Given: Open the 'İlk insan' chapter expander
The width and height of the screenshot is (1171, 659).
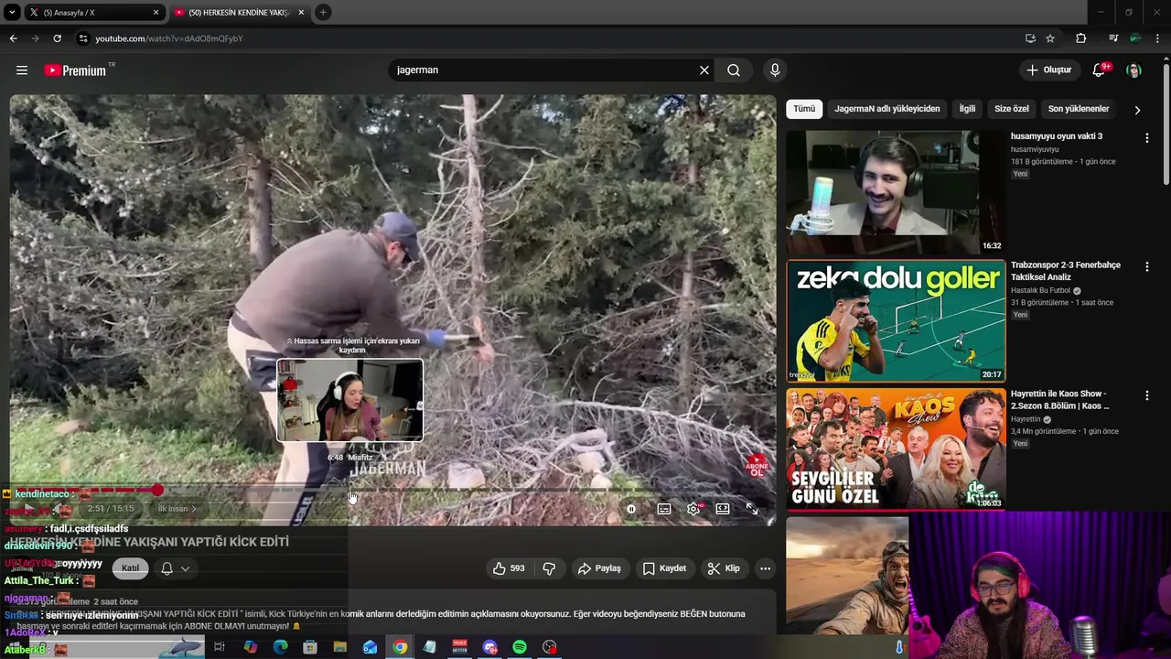Looking at the screenshot, I should pos(177,509).
